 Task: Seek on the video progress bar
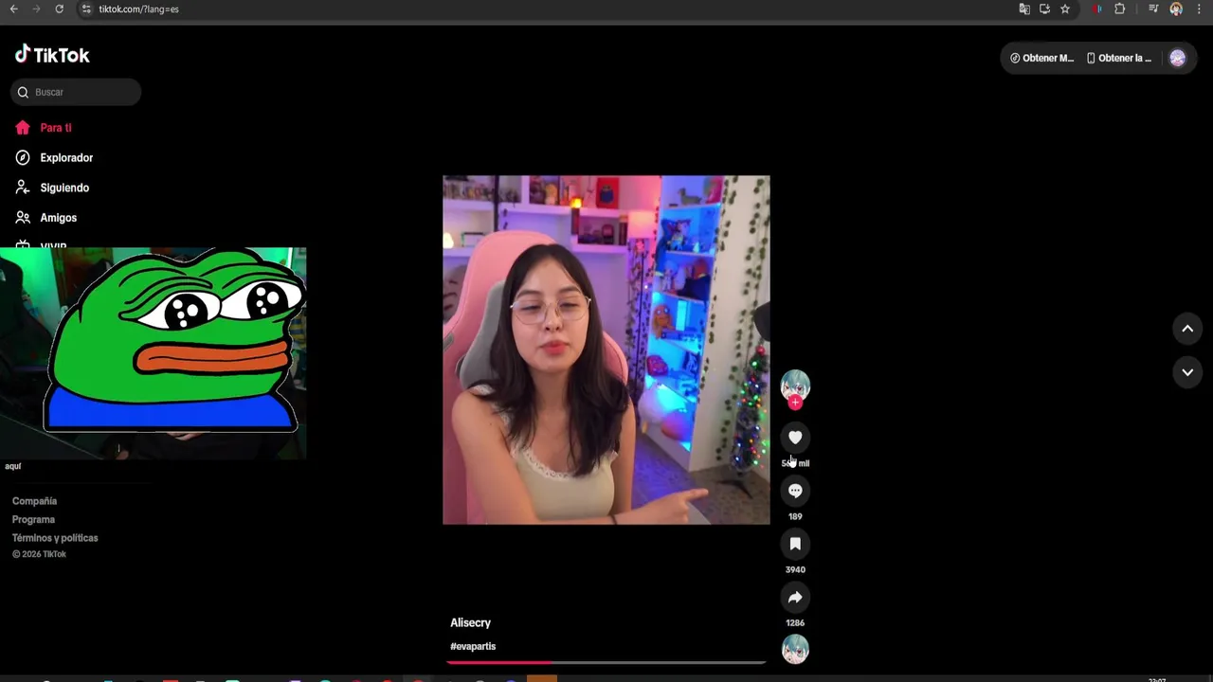606,662
